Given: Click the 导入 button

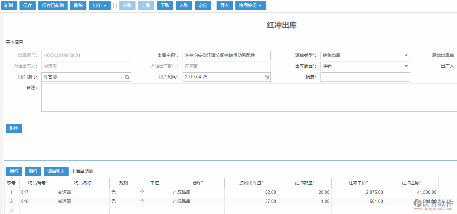Looking at the screenshot, I should (x=224, y=6).
